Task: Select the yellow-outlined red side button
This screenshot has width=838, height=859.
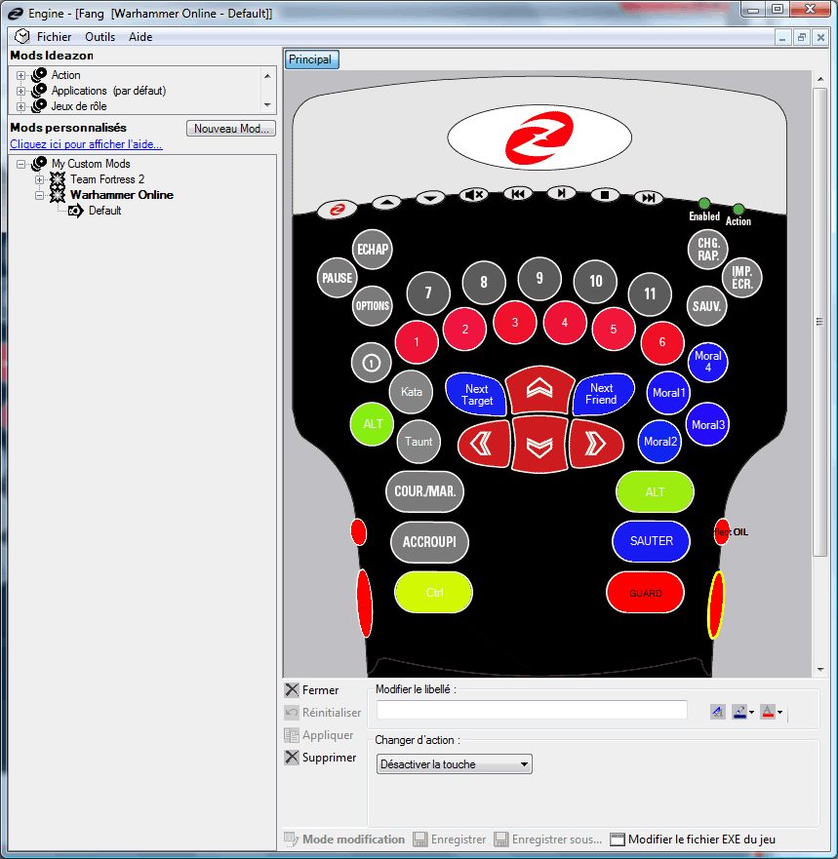Action: (x=715, y=605)
